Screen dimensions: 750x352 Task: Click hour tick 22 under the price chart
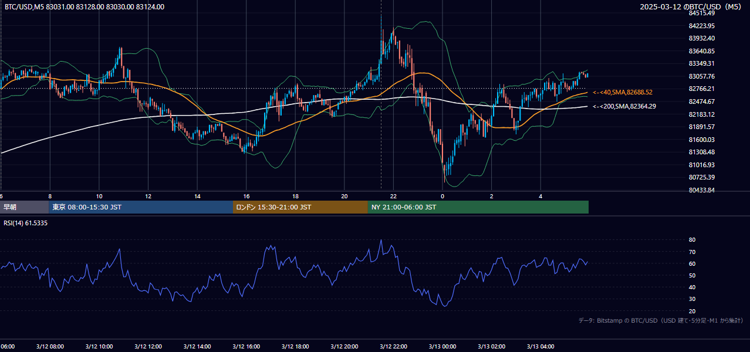pos(394,197)
